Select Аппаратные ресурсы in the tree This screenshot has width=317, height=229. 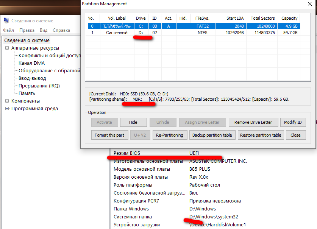(x=35, y=48)
